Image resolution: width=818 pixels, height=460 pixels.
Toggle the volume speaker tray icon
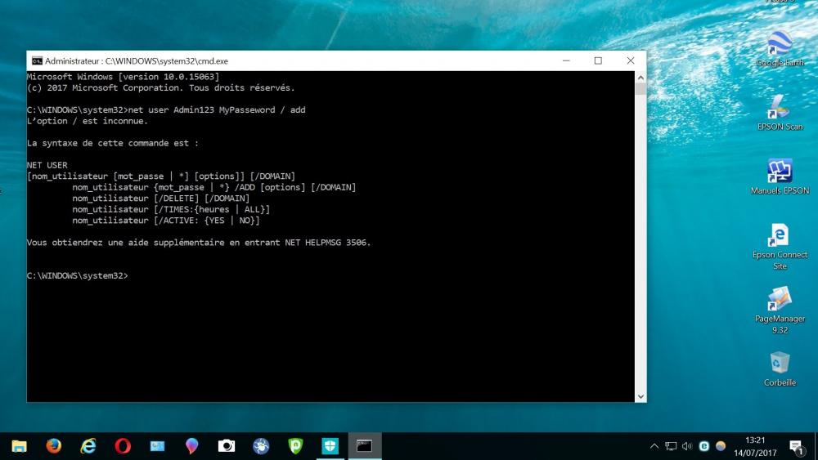click(x=686, y=446)
